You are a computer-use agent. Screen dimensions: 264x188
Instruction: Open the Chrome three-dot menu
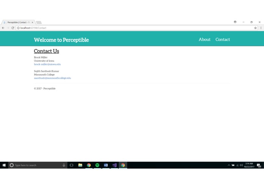[x=261, y=28]
